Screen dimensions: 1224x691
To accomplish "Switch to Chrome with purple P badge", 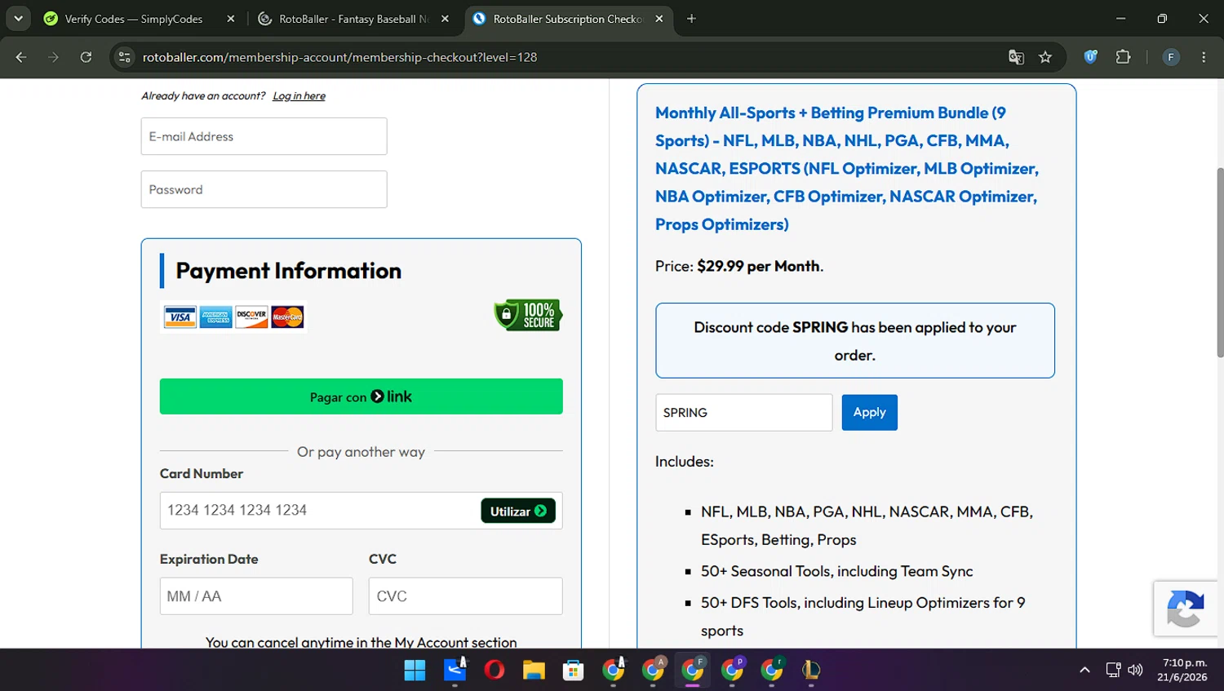I will [x=732, y=670].
